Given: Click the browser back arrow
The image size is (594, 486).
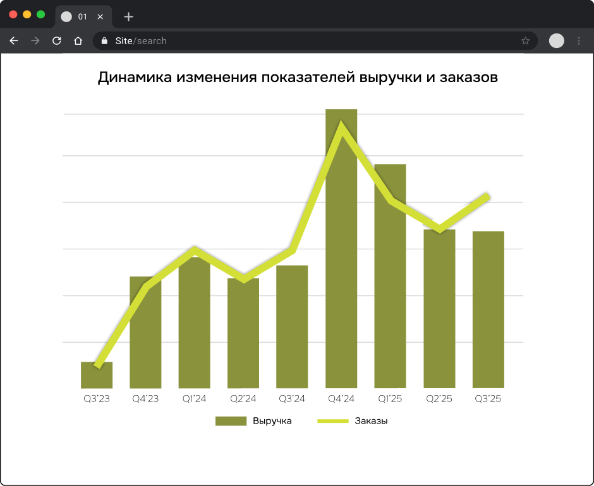Looking at the screenshot, I should click(14, 41).
